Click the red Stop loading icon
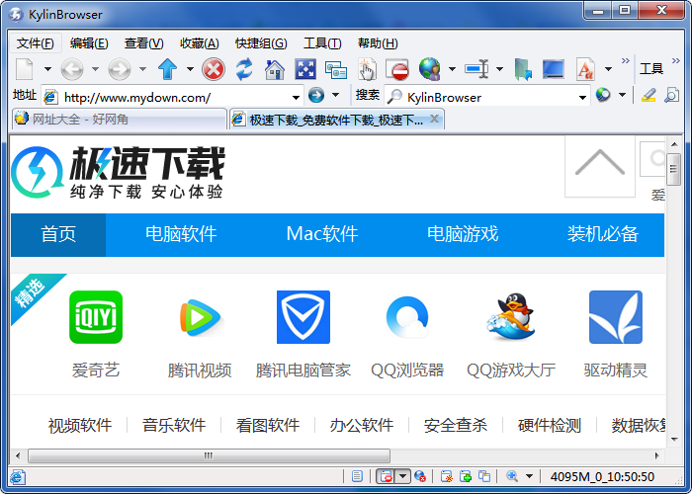 point(213,69)
